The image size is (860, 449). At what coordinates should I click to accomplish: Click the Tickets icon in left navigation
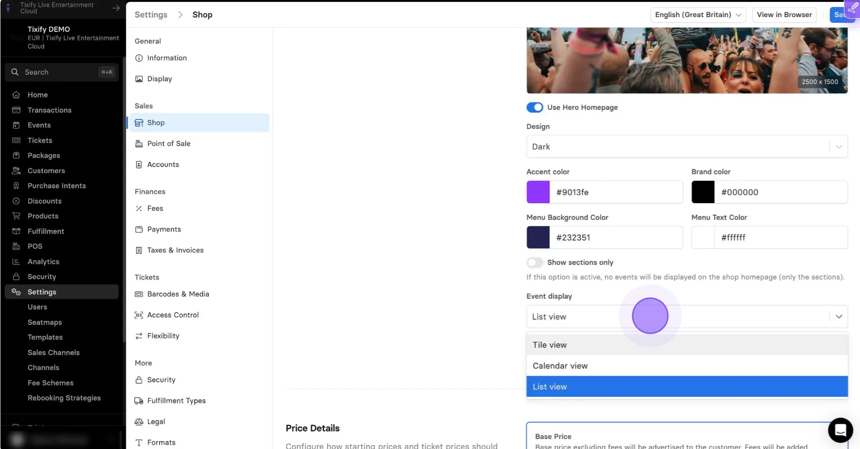pyautogui.click(x=16, y=140)
